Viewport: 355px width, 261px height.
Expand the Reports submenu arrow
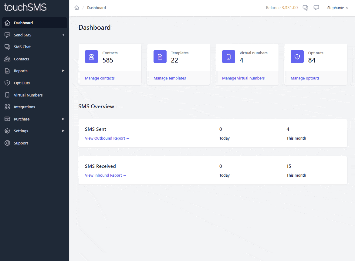63,71
